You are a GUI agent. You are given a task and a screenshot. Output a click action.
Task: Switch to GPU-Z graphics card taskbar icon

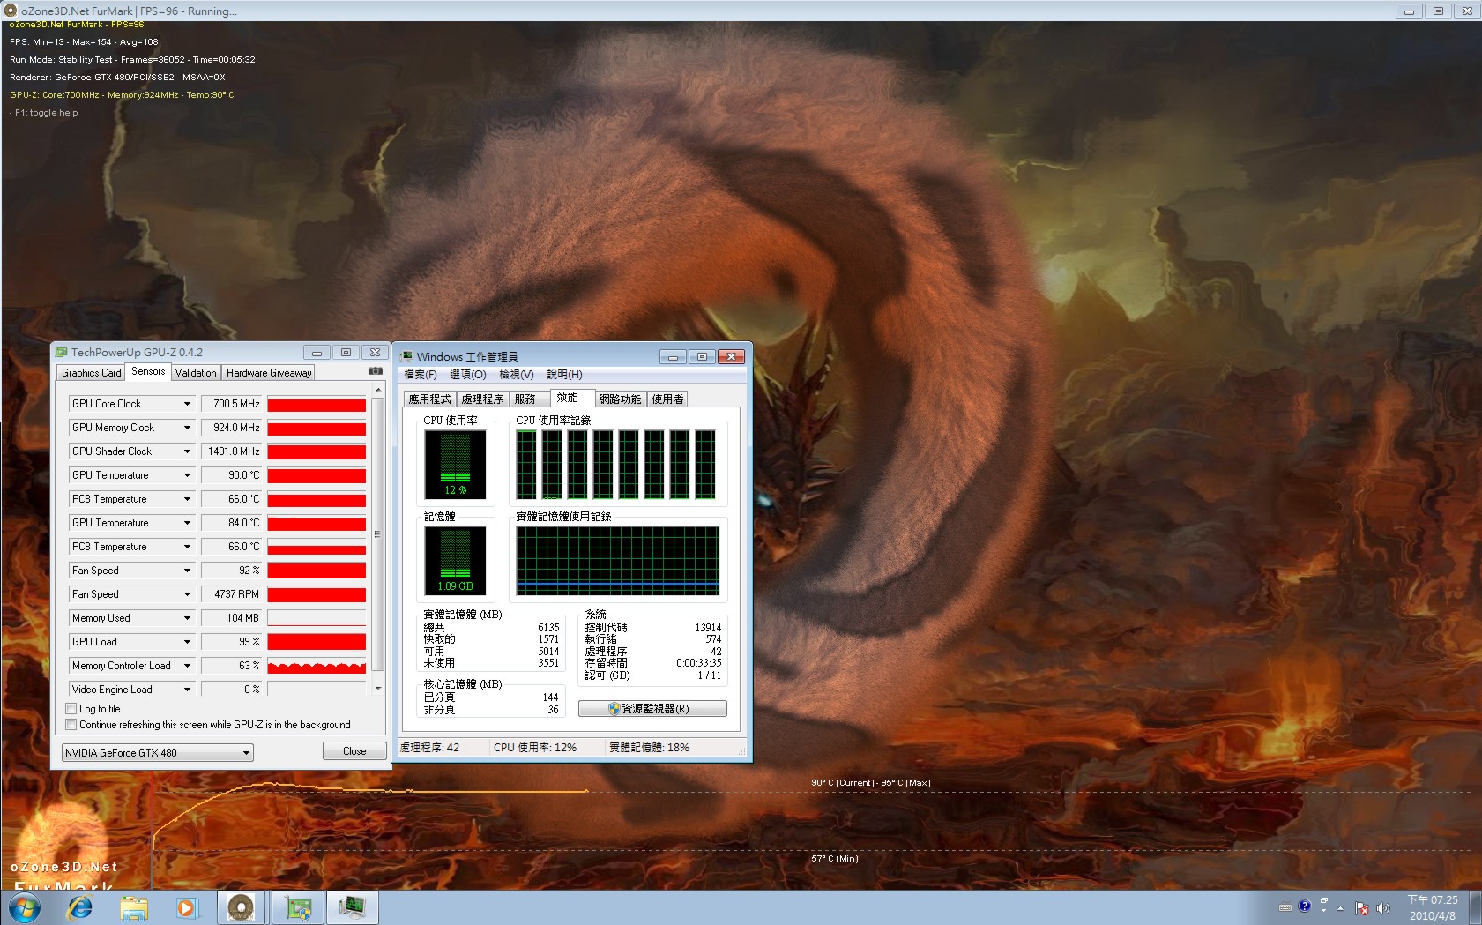click(x=298, y=907)
